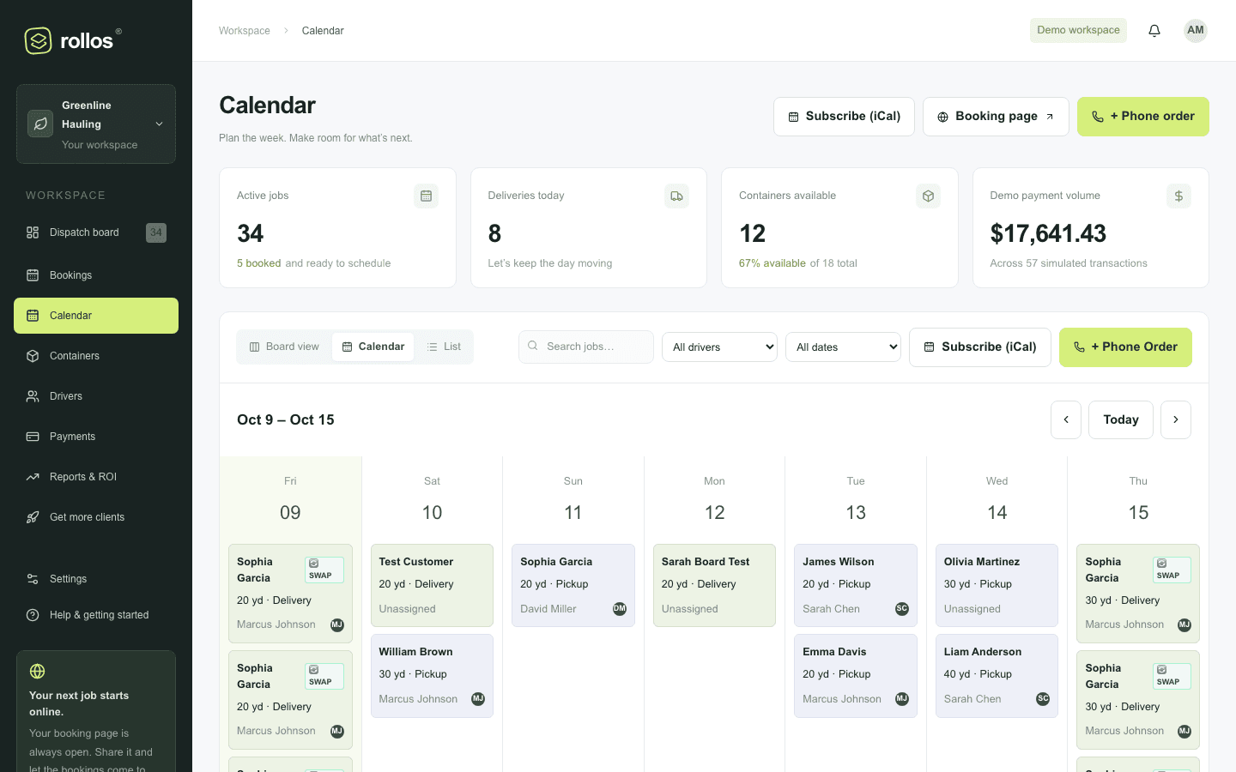Image resolution: width=1236 pixels, height=772 pixels.
Task: Click the SWAP badge on second Thursday card
Action: [1172, 676]
